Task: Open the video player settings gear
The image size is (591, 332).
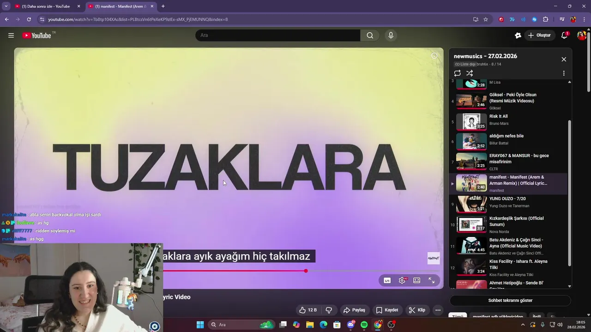Action: (x=402, y=280)
